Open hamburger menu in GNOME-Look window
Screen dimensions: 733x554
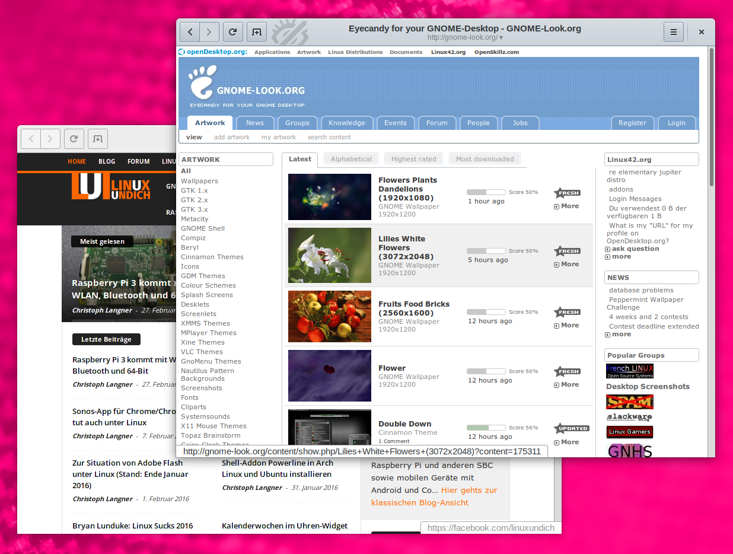click(x=674, y=32)
